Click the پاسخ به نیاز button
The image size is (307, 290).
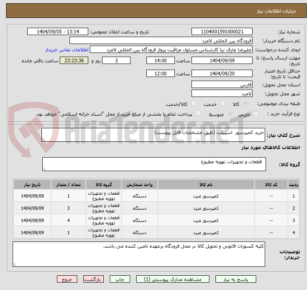(x=236, y=279)
